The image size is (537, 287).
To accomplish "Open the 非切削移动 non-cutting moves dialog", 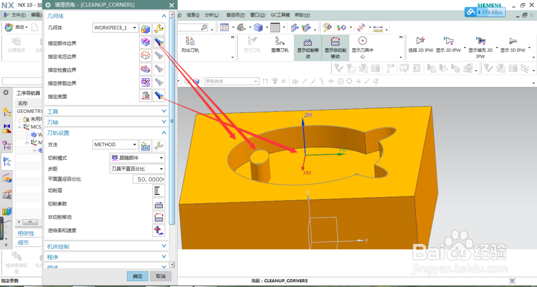I will pos(158,217).
